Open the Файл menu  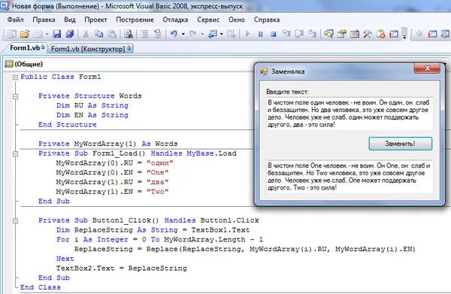pos(15,20)
